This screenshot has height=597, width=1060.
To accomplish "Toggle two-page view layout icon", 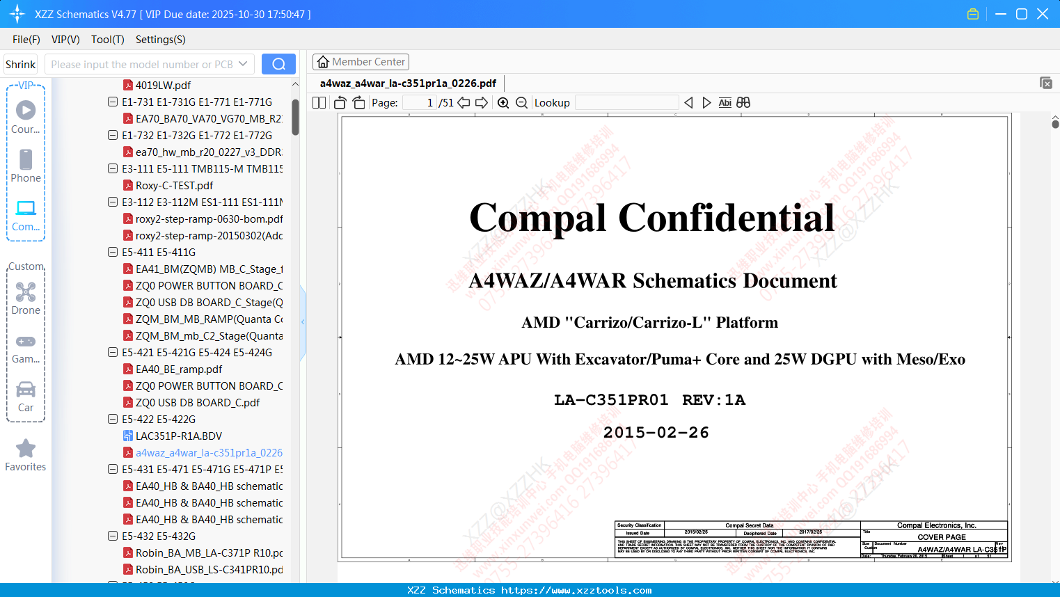I will [x=319, y=103].
